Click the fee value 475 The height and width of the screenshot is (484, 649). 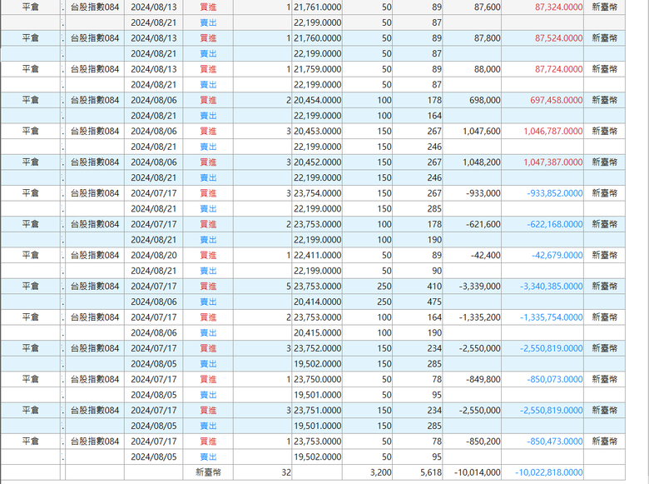tap(434, 302)
